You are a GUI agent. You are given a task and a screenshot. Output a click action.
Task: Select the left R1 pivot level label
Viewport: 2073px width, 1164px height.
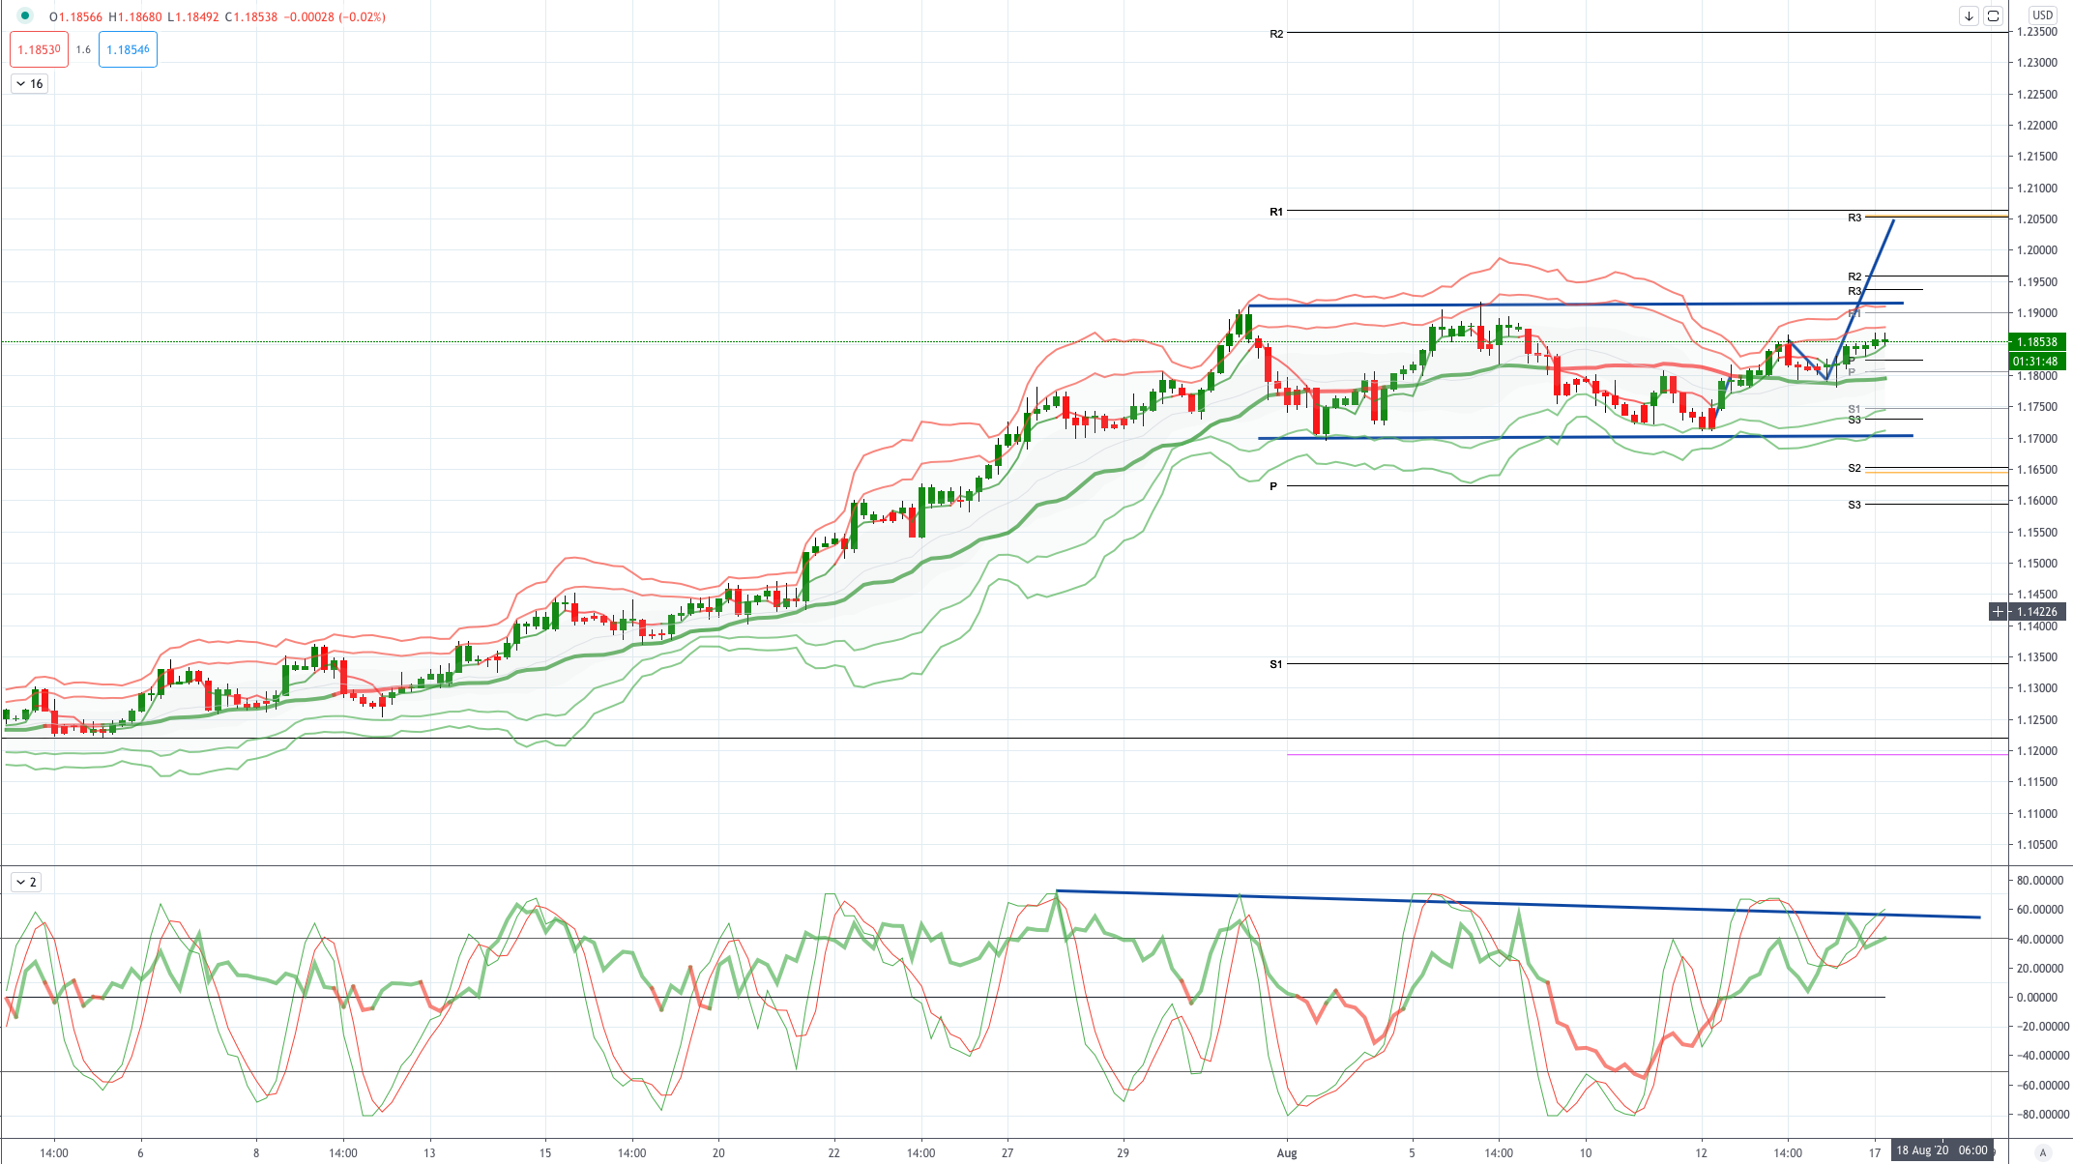(x=1276, y=211)
